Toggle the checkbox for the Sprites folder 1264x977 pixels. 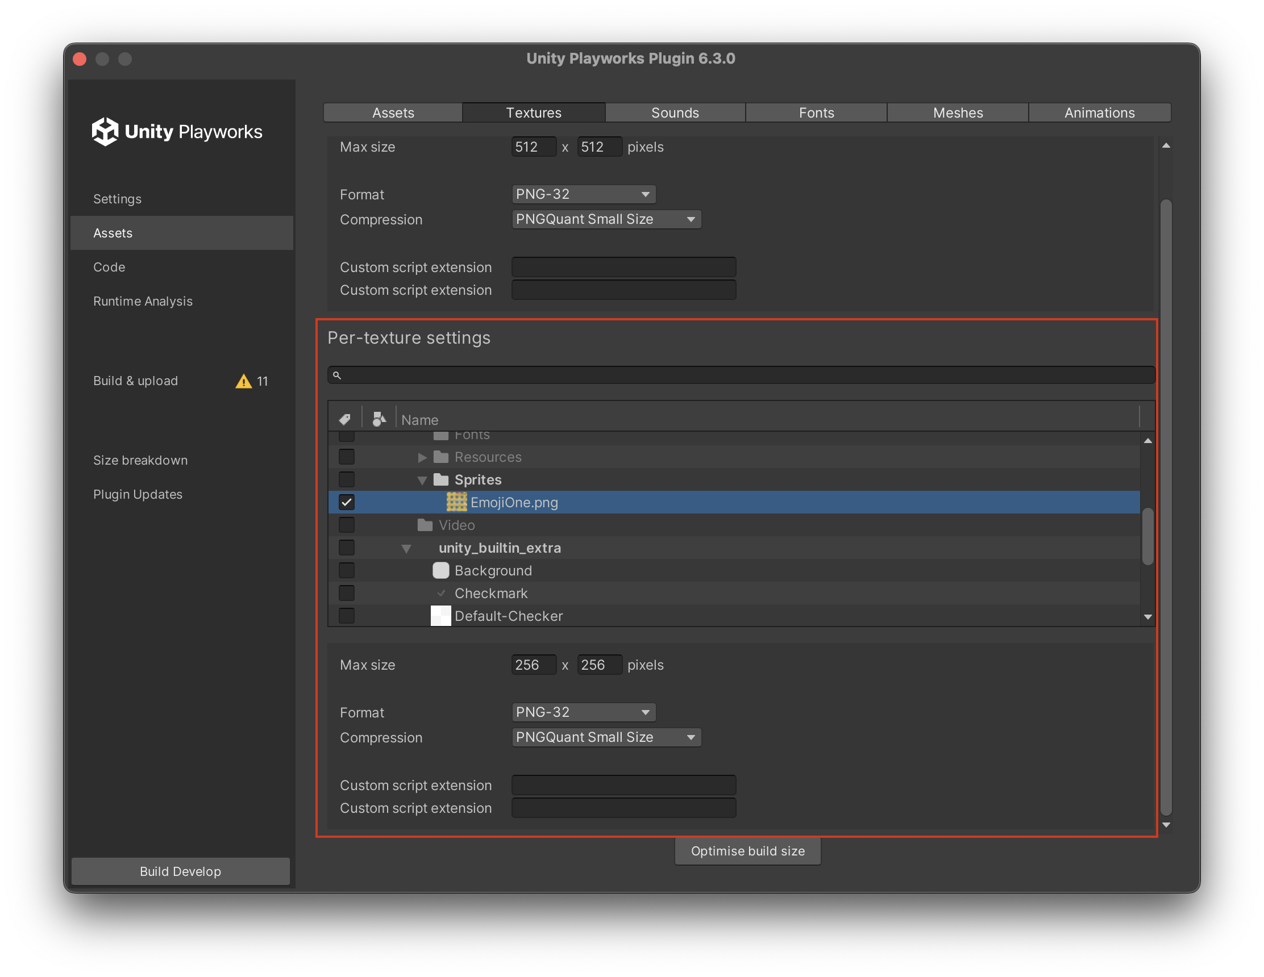(347, 479)
